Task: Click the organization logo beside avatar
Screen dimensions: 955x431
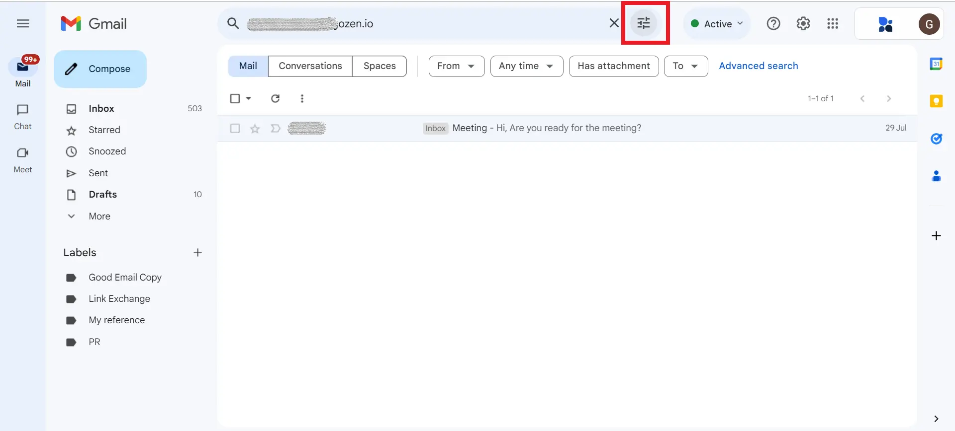Action: [886, 24]
